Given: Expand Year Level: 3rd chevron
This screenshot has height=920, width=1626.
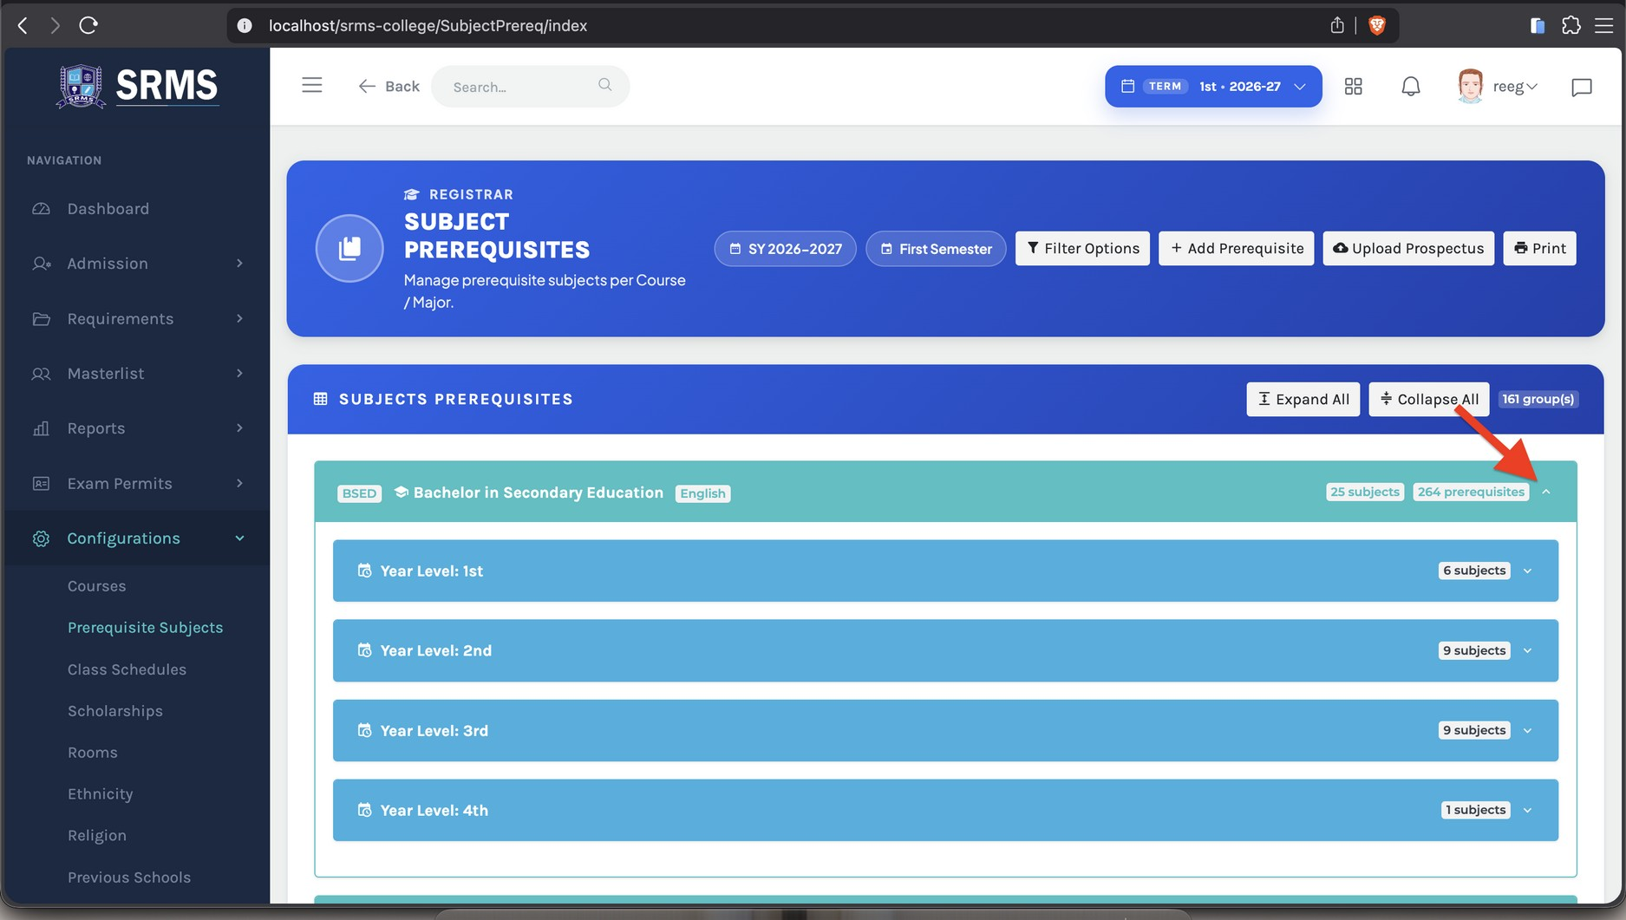Looking at the screenshot, I should pos(1527,730).
